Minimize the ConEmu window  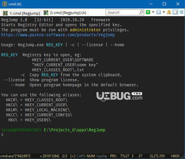pos(151,4)
